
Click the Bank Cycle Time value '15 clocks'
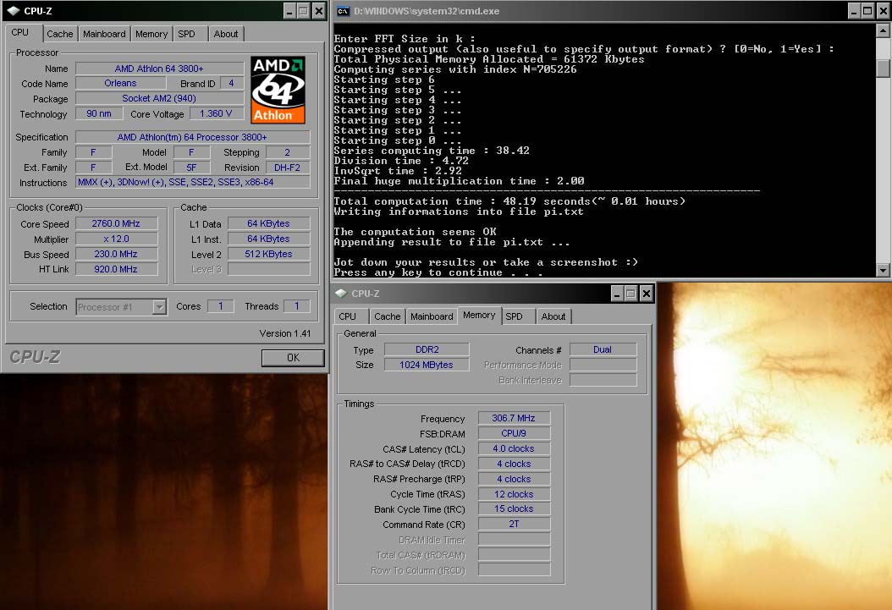pyautogui.click(x=514, y=508)
